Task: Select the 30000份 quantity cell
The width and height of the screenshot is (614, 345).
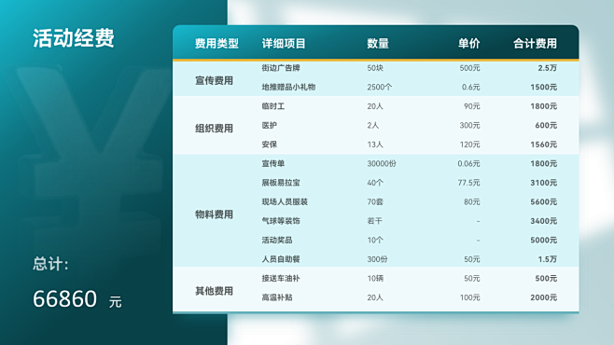Action: (382, 164)
